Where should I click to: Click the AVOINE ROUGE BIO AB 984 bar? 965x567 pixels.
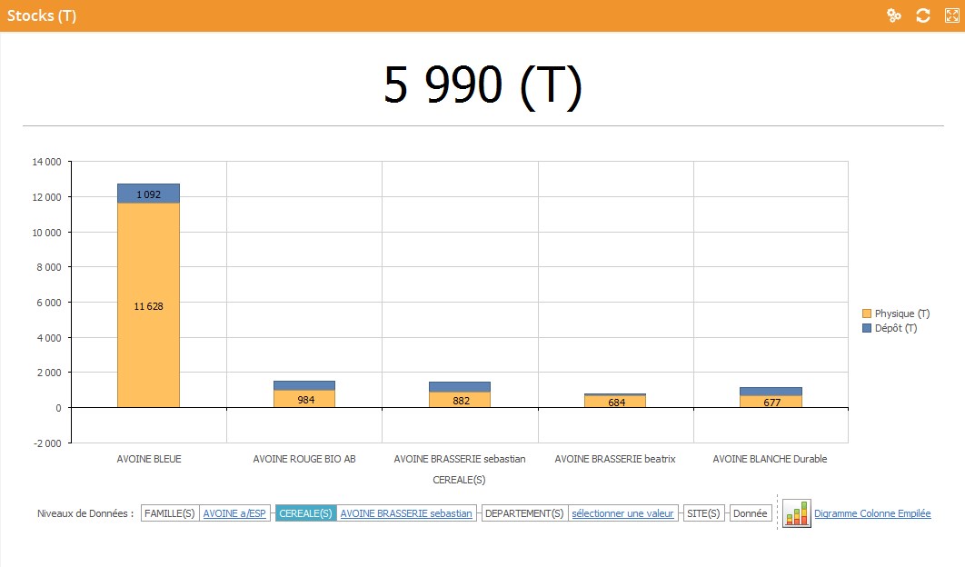[x=304, y=399]
